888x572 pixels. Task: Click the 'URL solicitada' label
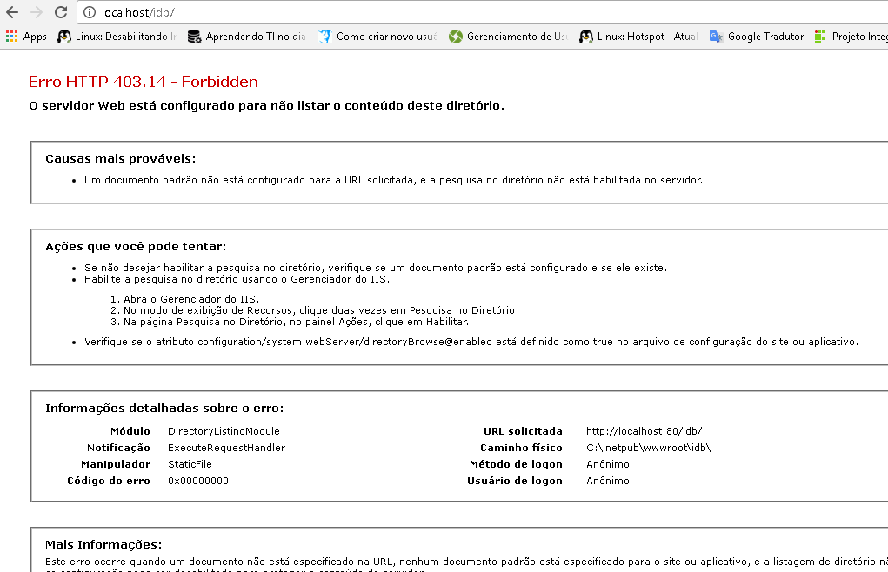[x=523, y=431]
